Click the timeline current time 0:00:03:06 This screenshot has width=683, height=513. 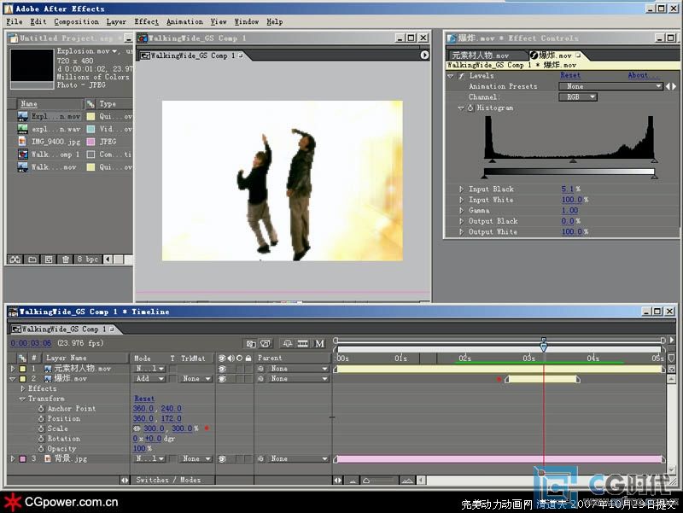(x=31, y=343)
